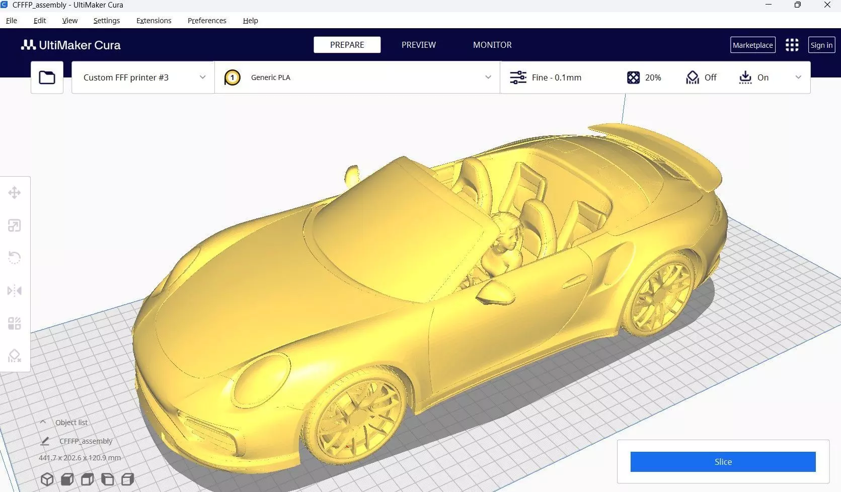Open the Edit menu
The width and height of the screenshot is (841, 492).
pos(40,21)
